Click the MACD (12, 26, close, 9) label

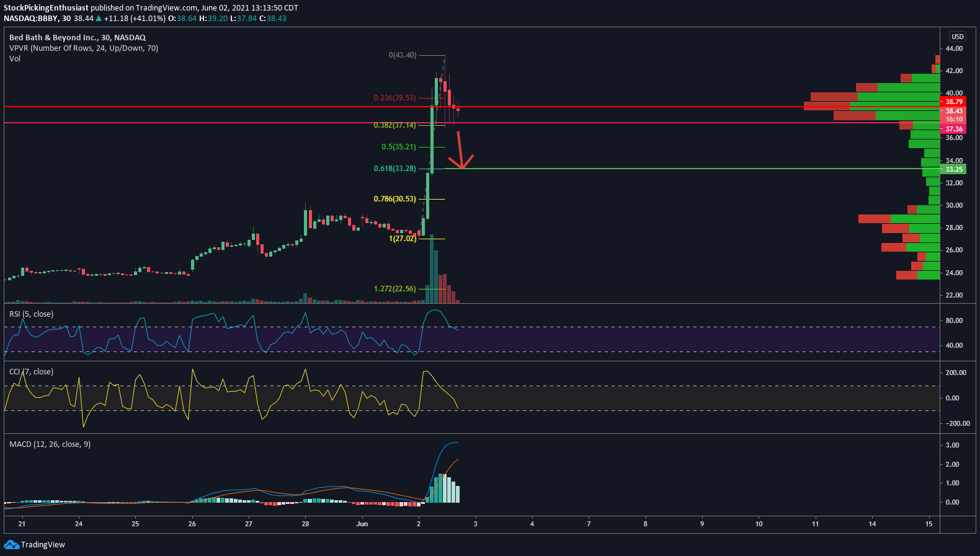[x=50, y=444]
